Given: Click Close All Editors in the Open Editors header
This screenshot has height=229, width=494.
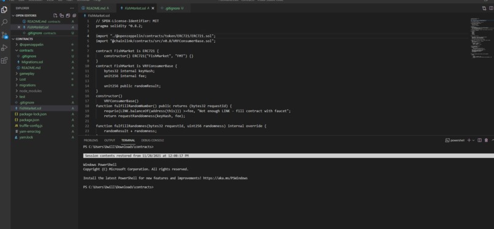Looking at the screenshot, I should click(74, 15).
